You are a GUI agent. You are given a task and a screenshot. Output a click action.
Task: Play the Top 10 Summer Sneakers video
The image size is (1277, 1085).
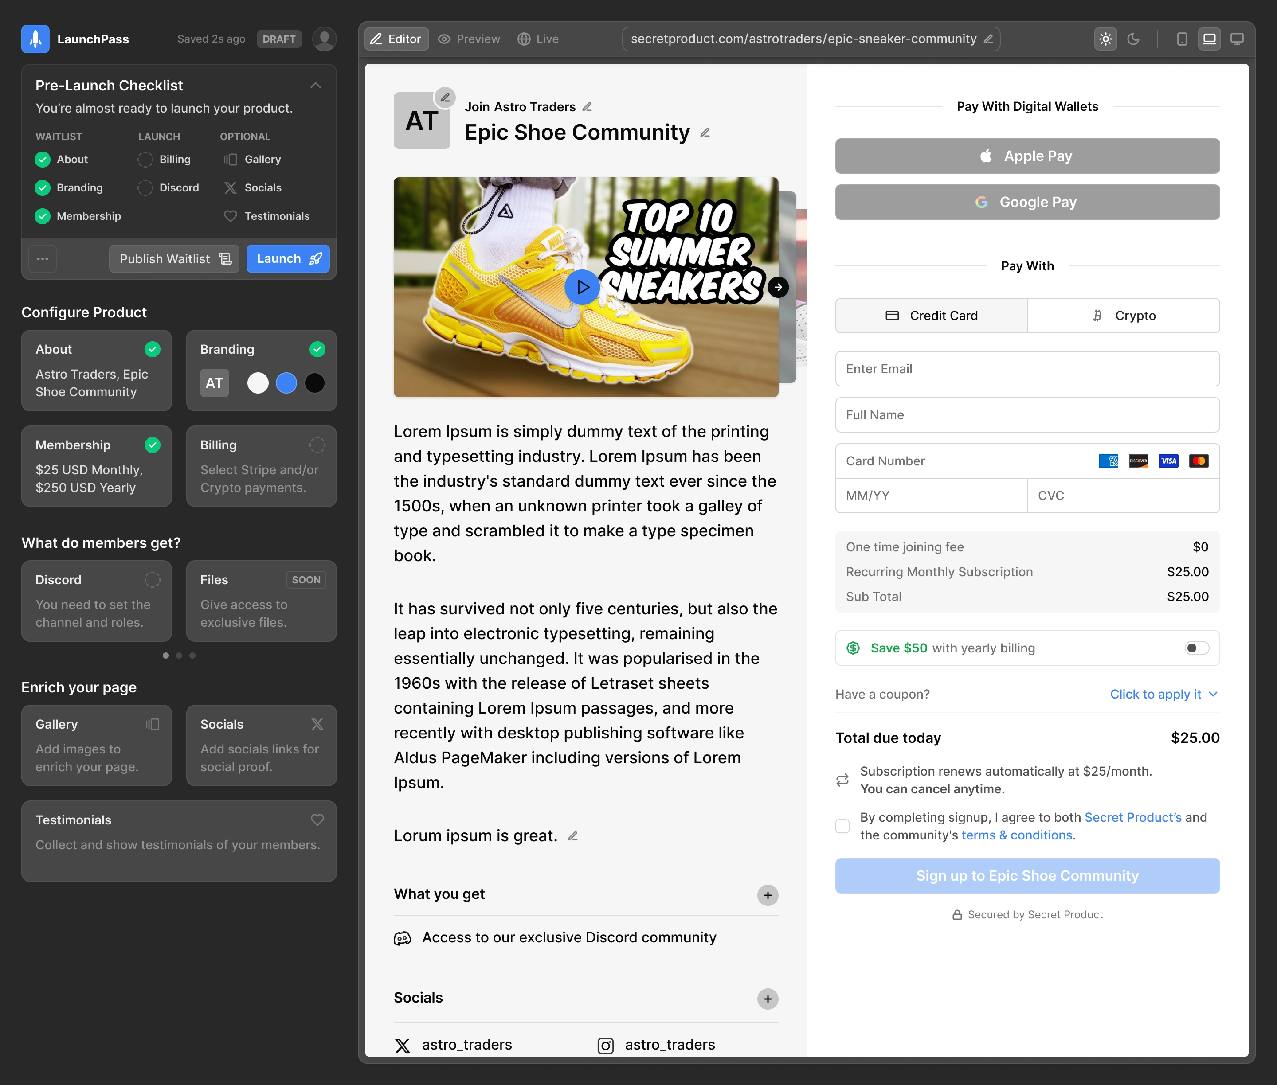(582, 287)
